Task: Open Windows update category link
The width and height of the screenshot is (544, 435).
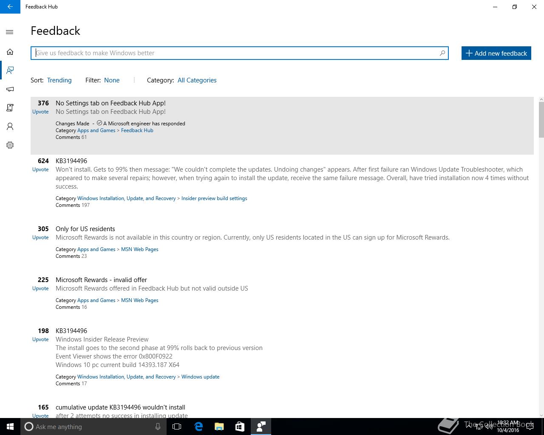Action: tap(200, 377)
